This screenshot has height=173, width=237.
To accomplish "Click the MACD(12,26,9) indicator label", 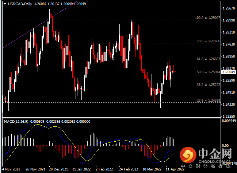I will point(16,121).
